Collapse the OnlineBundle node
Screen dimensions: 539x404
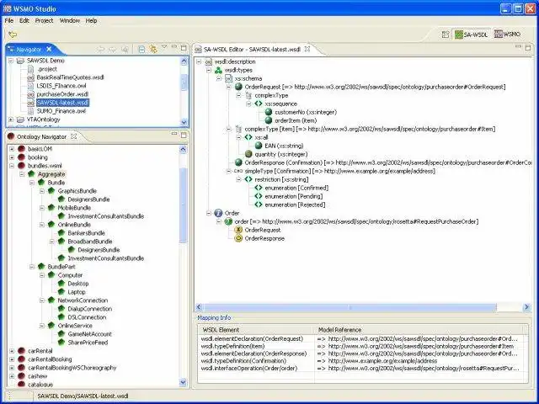(x=42, y=225)
